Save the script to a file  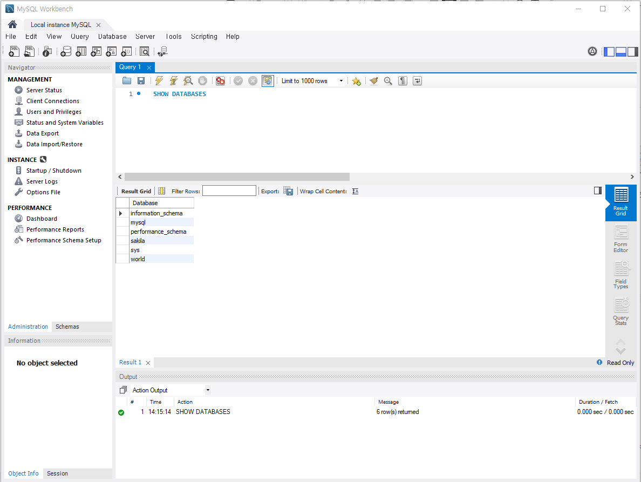pyautogui.click(x=141, y=81)
